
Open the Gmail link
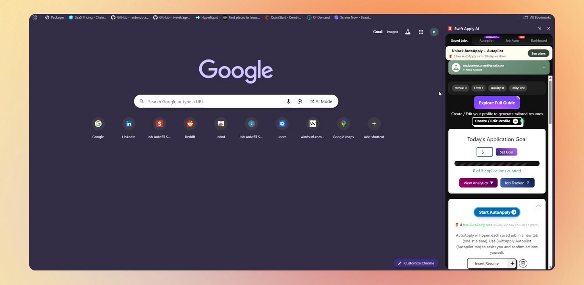tap(378, 32)
